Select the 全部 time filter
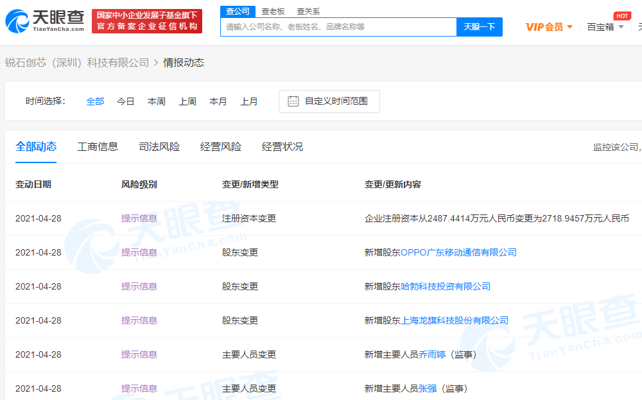The height and width of the screenshot is (400, 642). point(95,101)
